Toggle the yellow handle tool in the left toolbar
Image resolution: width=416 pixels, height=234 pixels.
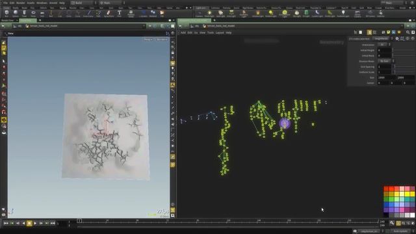[4, 120]
